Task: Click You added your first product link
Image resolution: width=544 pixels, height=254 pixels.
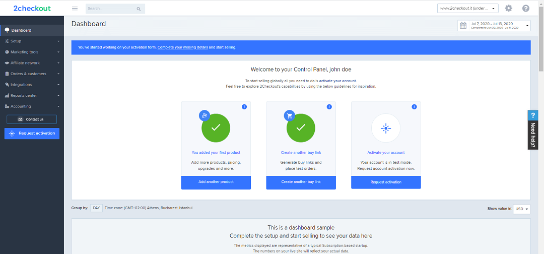Action: (216, 152)
